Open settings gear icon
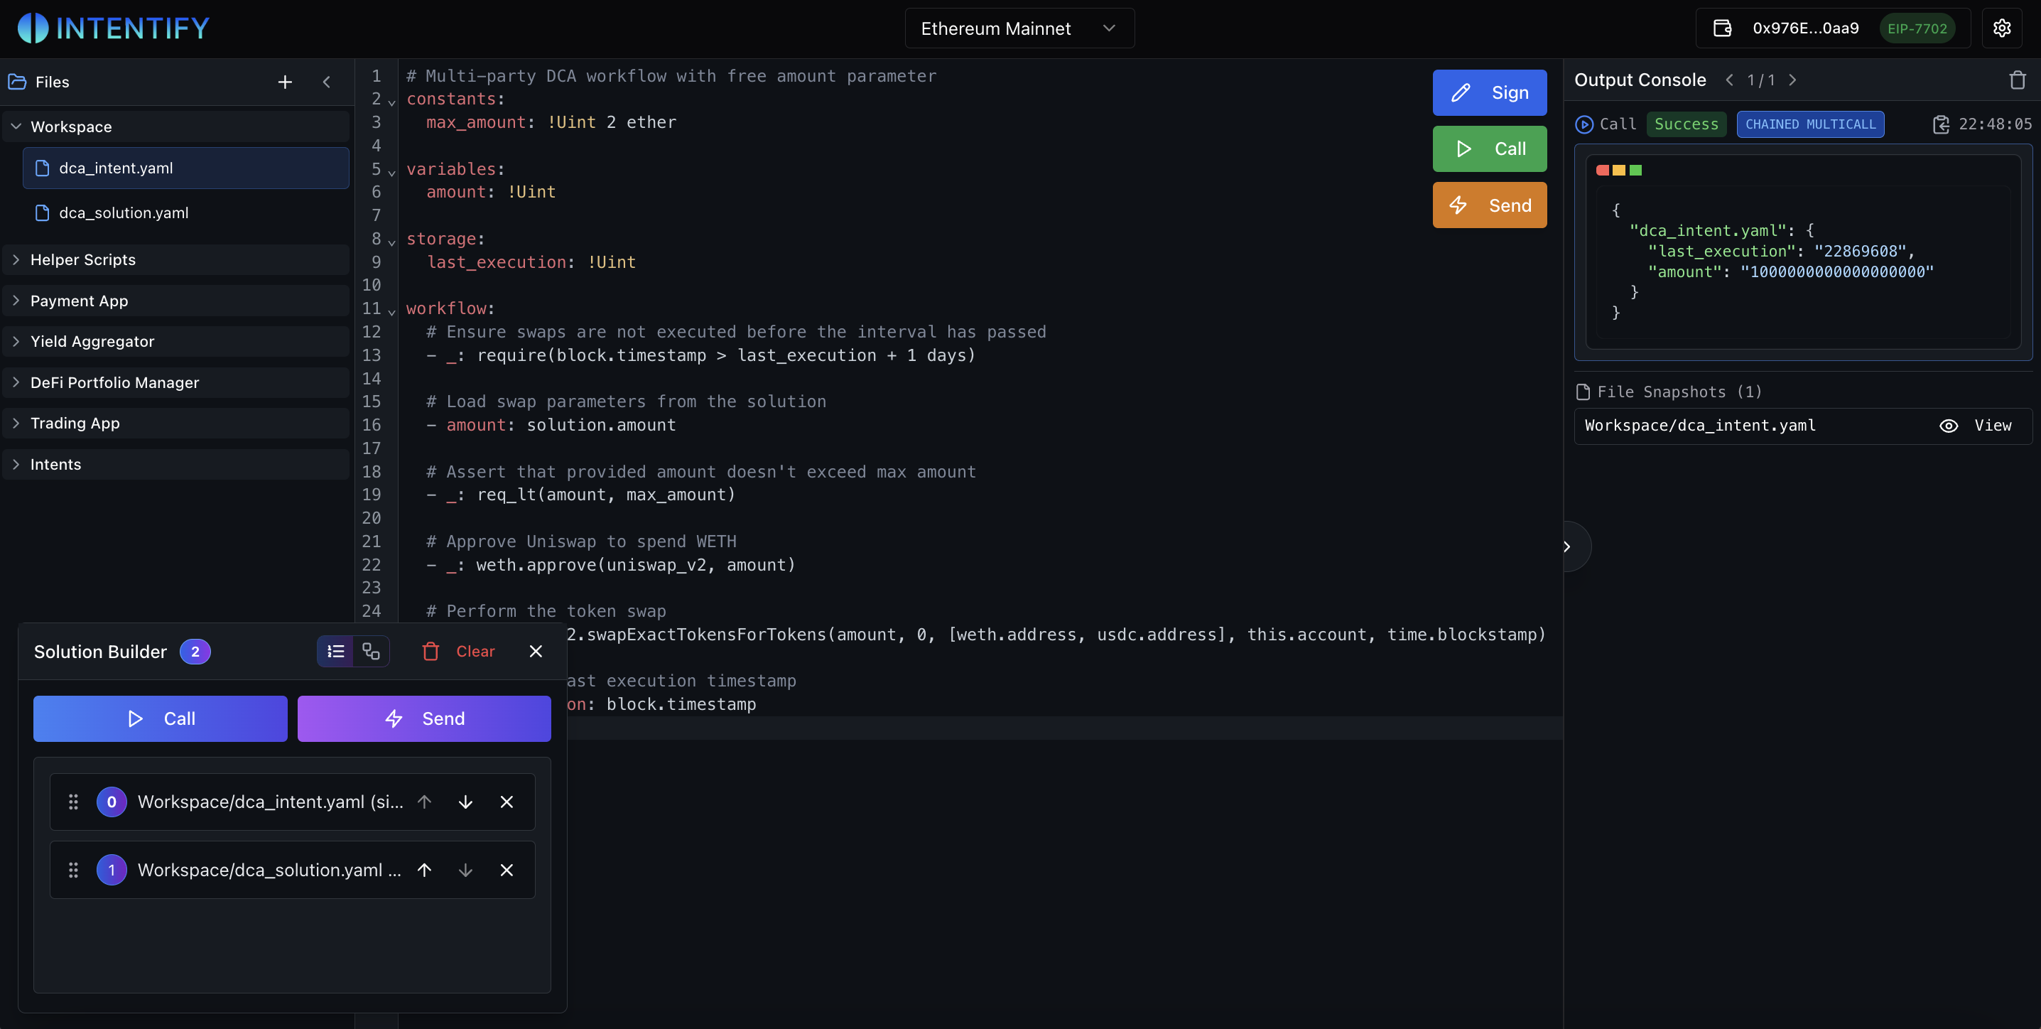This screenshot has height=1029, width=2041. pyautogui.click(x=2002, y=28)
